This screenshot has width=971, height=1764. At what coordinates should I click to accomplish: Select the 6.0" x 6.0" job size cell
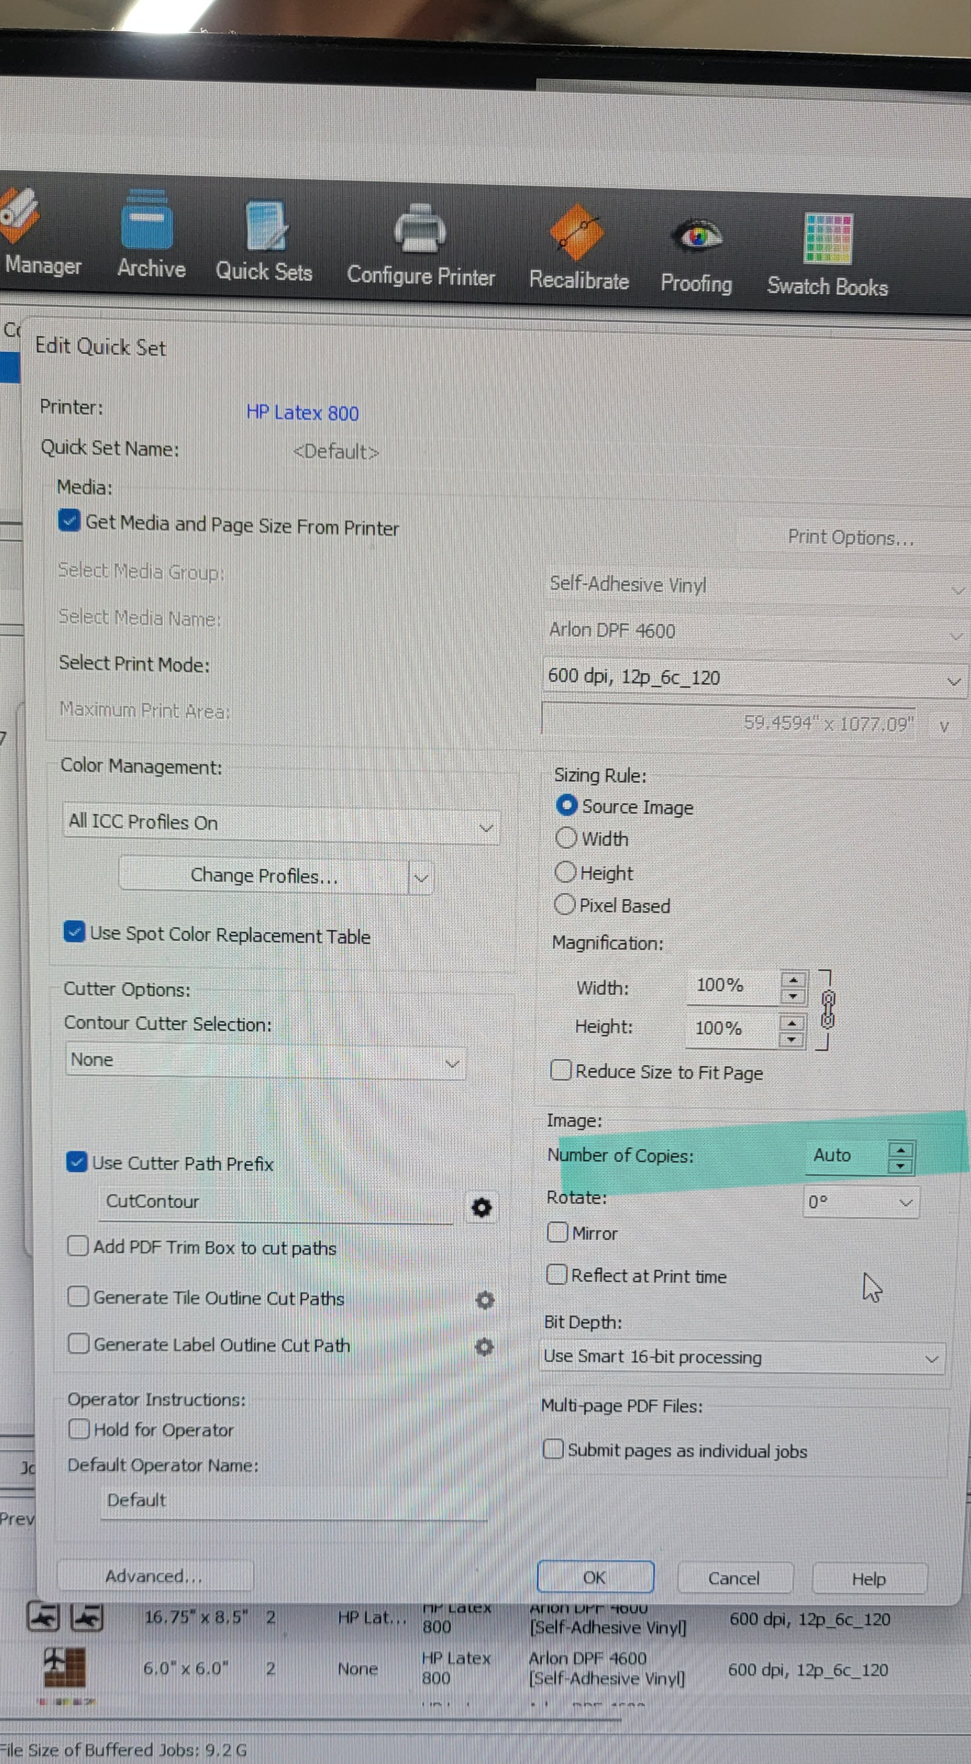[x=186, y=1668]
